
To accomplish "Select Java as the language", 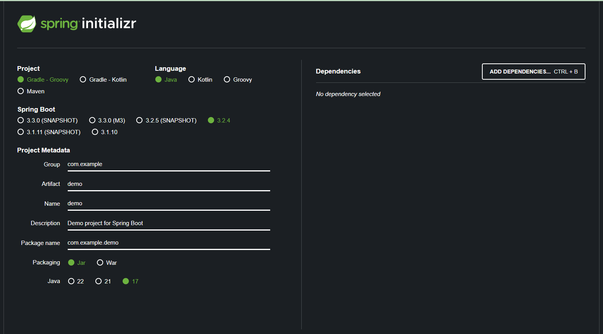I will click(x=166, y=79).
